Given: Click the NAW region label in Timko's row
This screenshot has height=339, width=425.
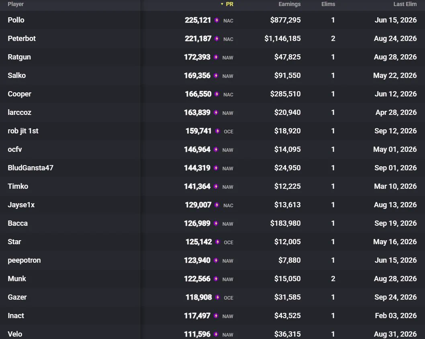Looking at the screenshot, I should [228, 187].
